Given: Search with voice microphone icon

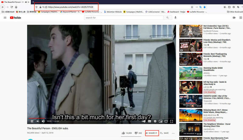Looking at the screenshot, I should click(x=176, y=18).
